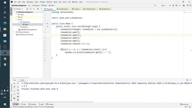The image size is (192, 108).
Task: Click the editor warning indicator icon
Action: [x=185, y=12]
